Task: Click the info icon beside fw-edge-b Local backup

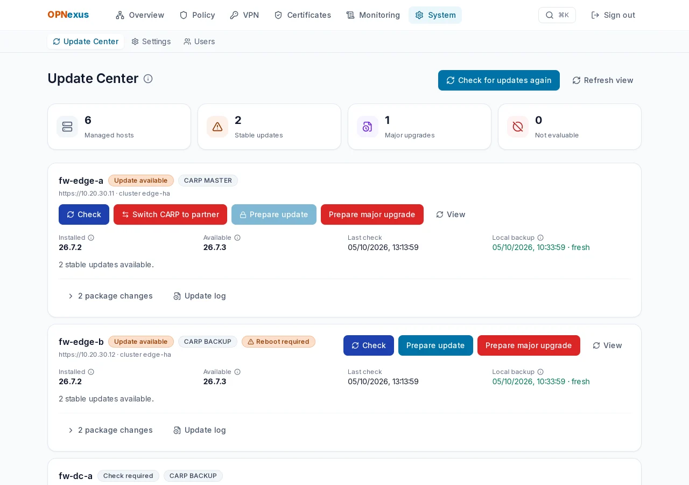Action: [x=540, y=372]
